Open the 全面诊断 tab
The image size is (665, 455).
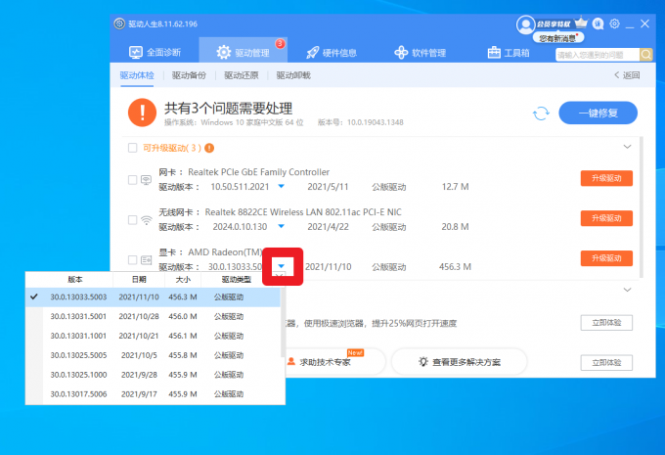pos(155,53)
